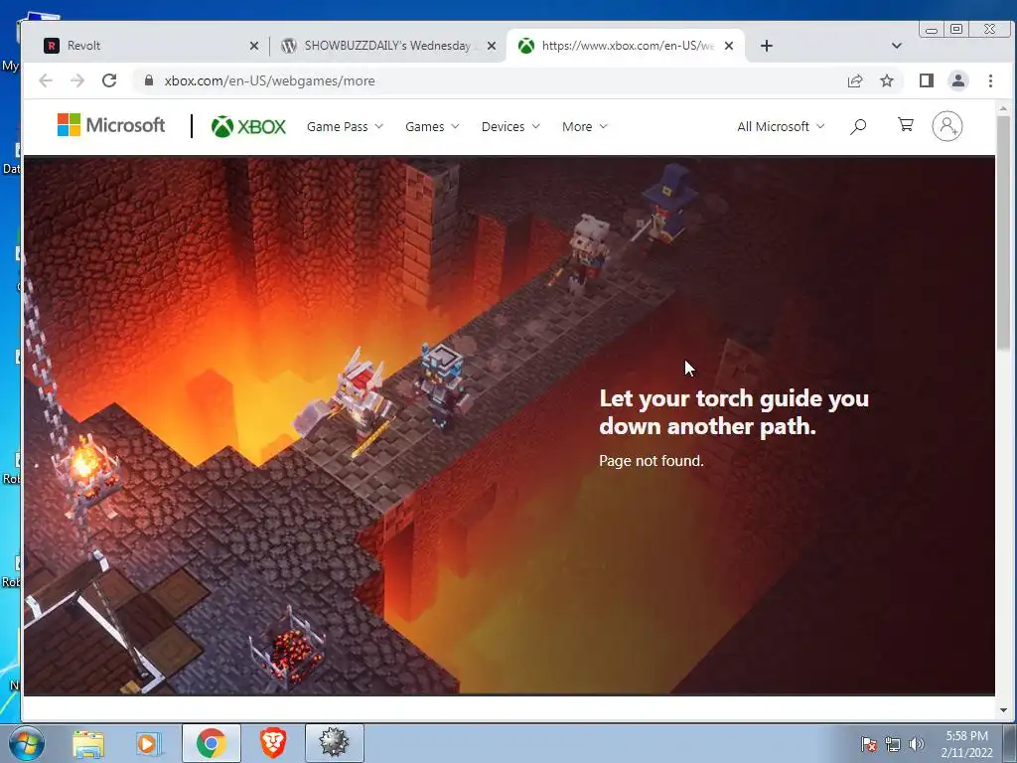1017x763 pixels.
Task: Share this page using the share icon
Action: [x=855, y=80]
